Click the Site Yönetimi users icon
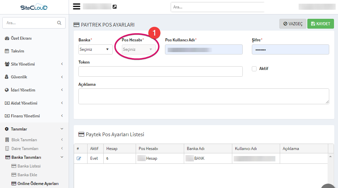338x188 pixels. tap(7, 64)
